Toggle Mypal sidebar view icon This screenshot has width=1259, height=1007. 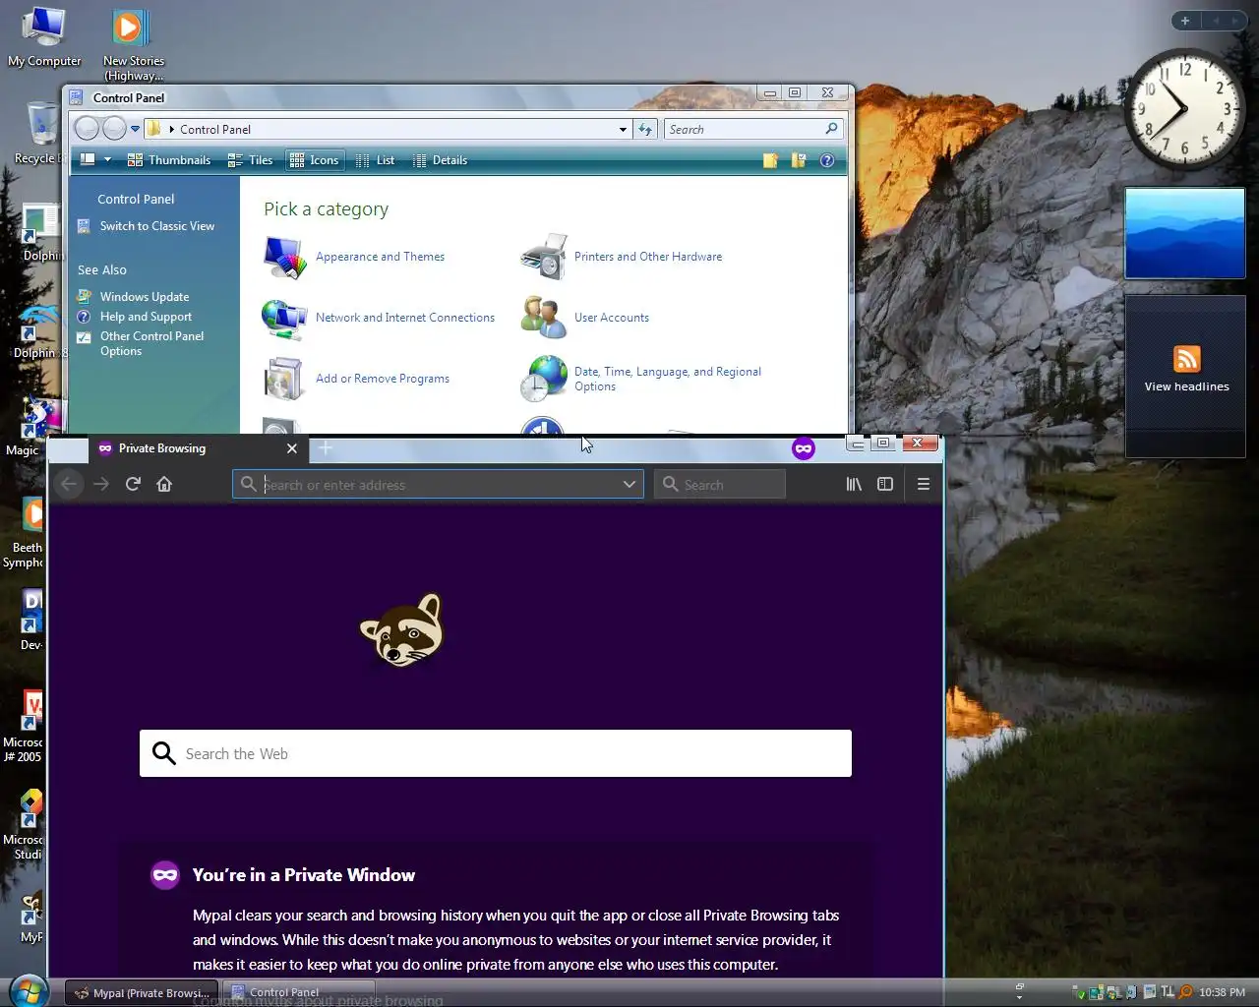(x=885, y=484)
